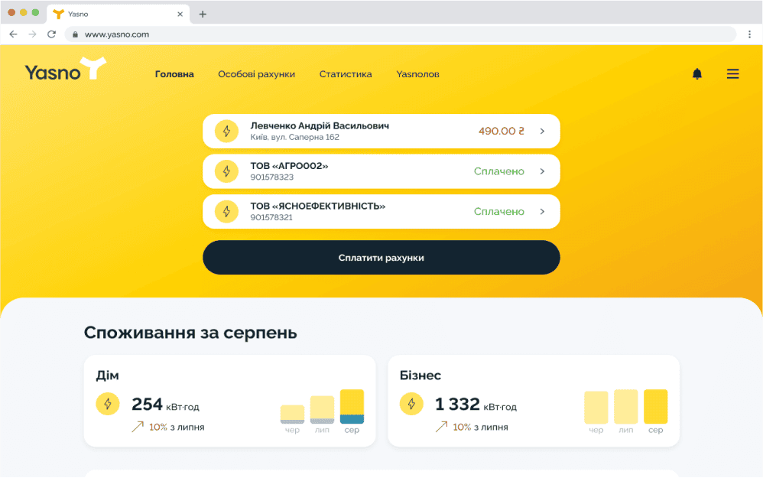The width and height of the screenshot is (763, 478).
Task: Click the Дім card title
Action: pyautogui.click(x=108, y=376)
